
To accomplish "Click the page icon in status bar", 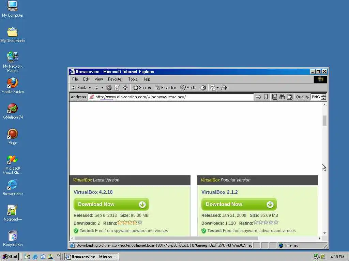I will (72, 245).
